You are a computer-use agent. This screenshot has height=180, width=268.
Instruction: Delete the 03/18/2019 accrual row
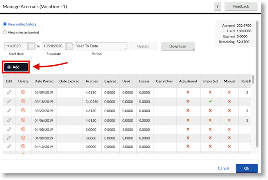pos(23,101)
